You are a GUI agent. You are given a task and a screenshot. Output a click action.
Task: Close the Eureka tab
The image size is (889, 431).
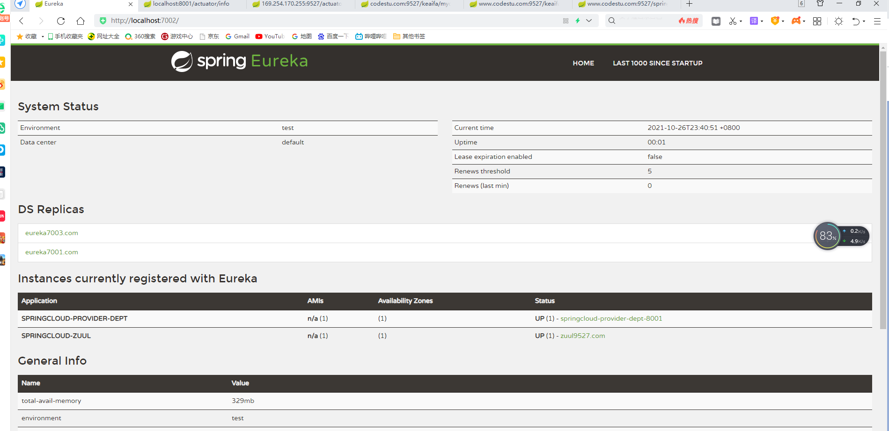(x=131, y=4)
